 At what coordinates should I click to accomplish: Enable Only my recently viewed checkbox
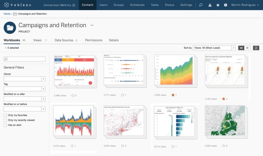coord(5,120)
